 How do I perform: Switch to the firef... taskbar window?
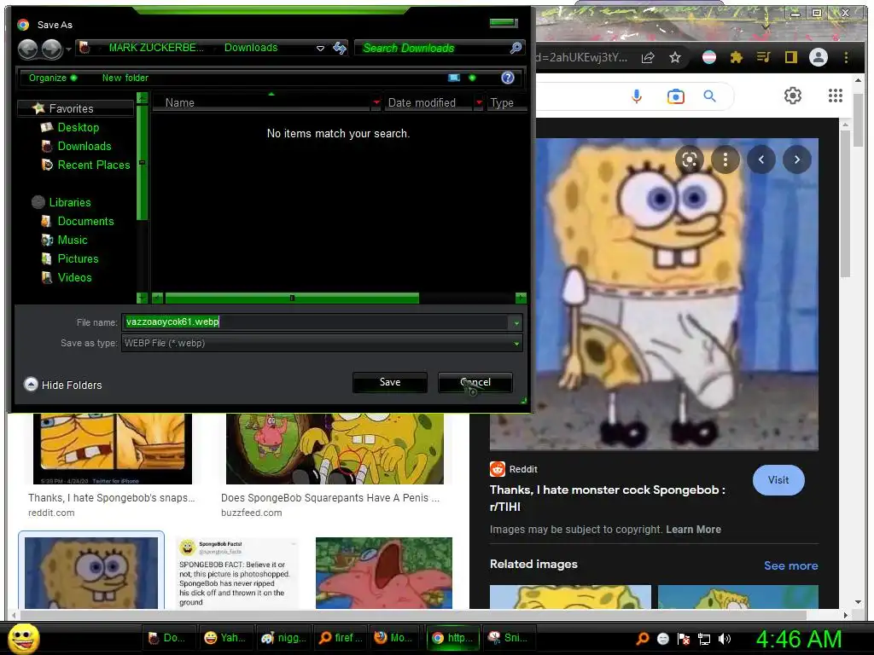[340, 638]
